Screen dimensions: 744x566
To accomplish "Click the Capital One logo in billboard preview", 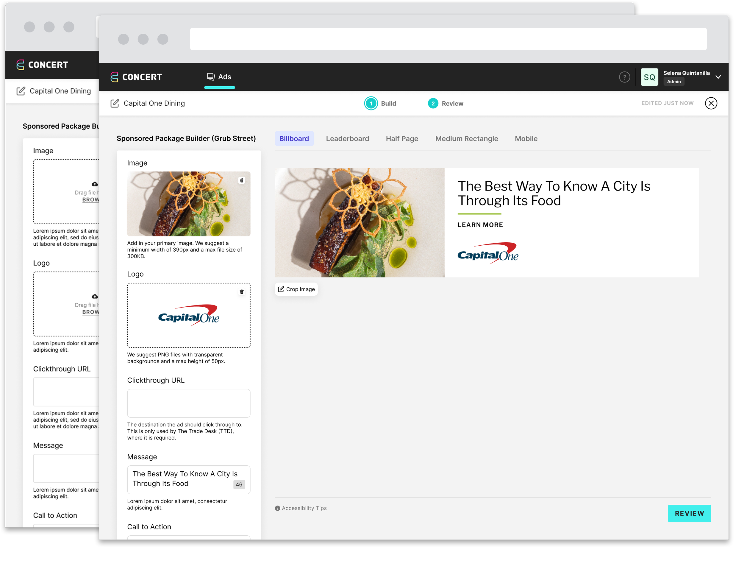I will [488, 253].
